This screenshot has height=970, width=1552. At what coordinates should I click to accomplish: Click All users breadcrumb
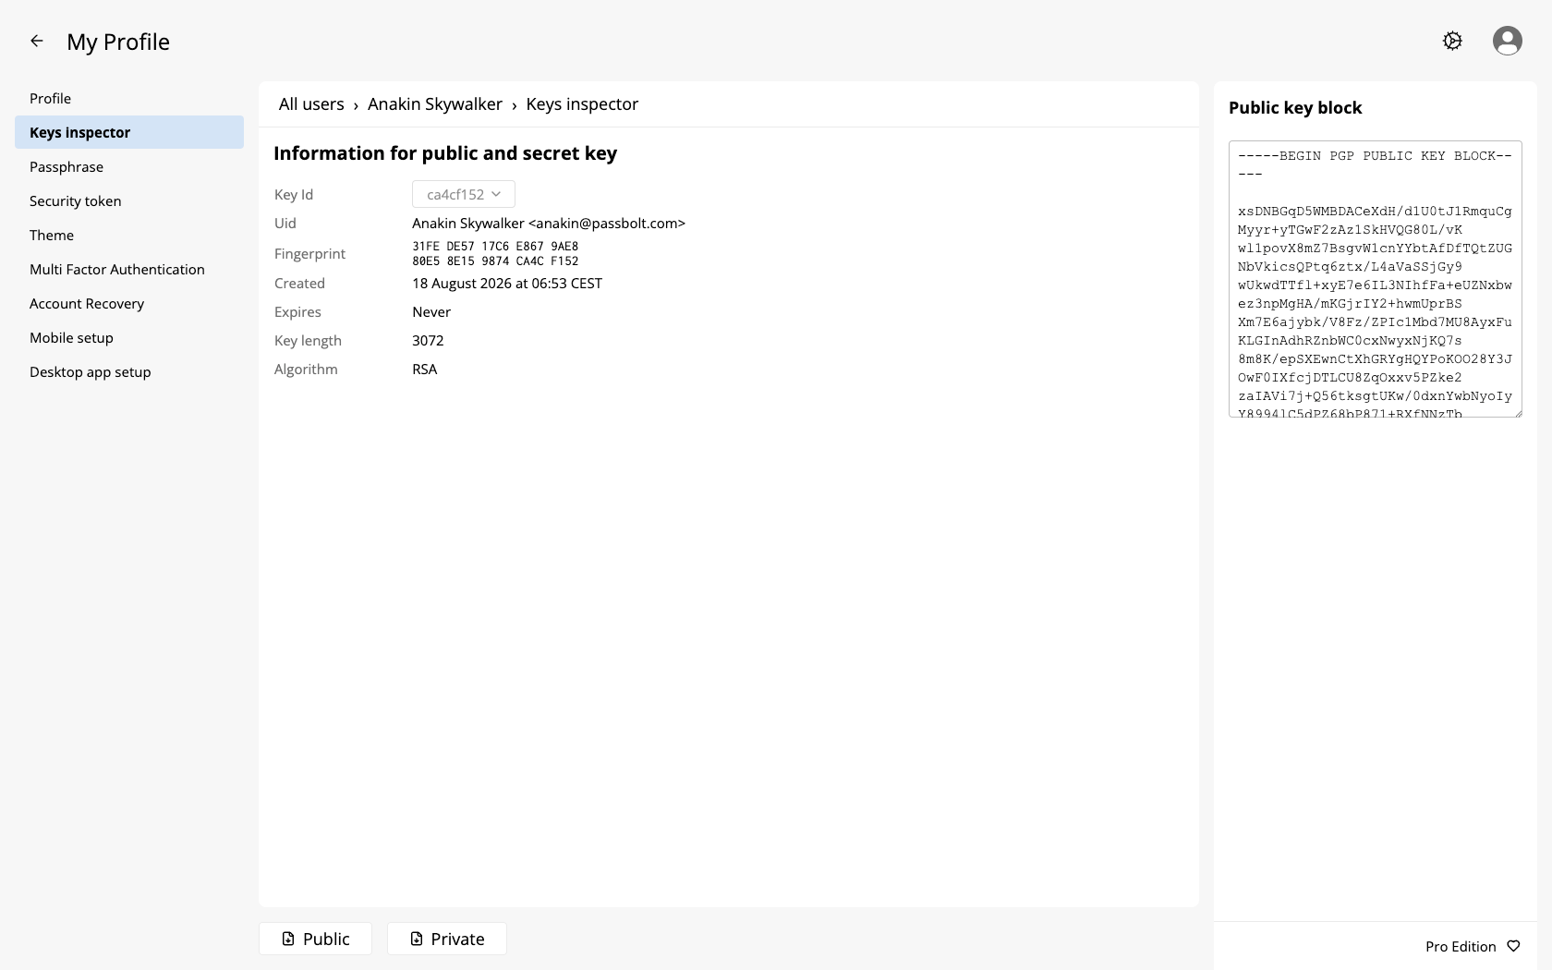pos(311,104)
